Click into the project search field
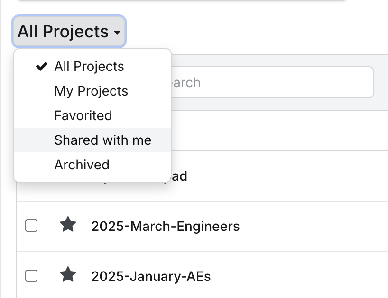The width and height of the screenshot is (388, 298). (270, 83)
